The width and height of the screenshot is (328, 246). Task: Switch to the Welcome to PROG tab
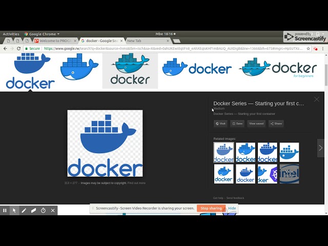pyautogui.click(x=55, y=41)
